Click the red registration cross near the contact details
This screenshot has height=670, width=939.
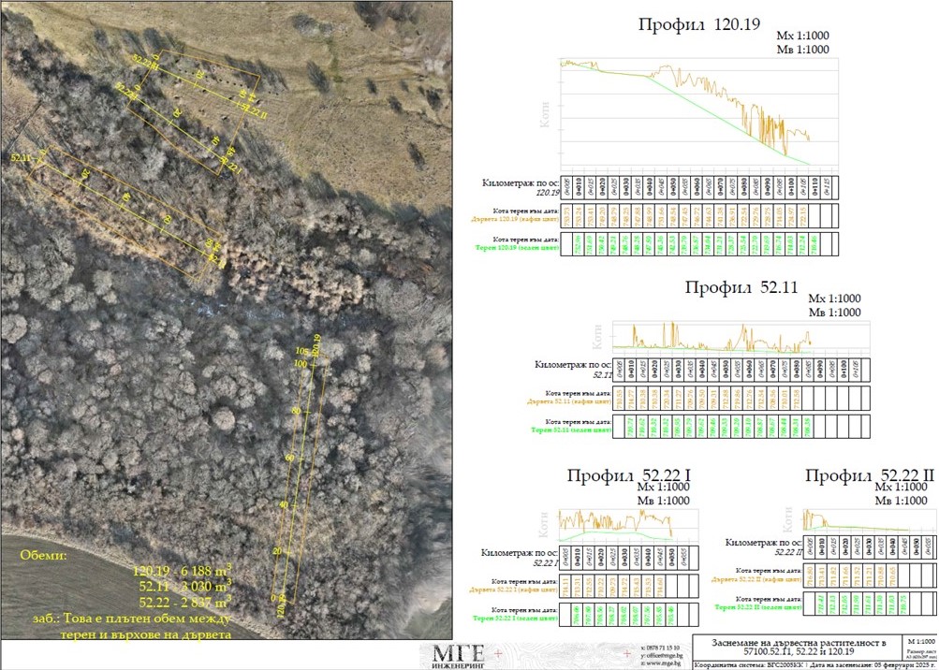[x=626, y=654]
